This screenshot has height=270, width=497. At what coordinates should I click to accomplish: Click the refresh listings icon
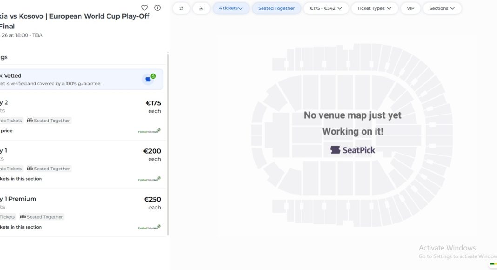181,8
